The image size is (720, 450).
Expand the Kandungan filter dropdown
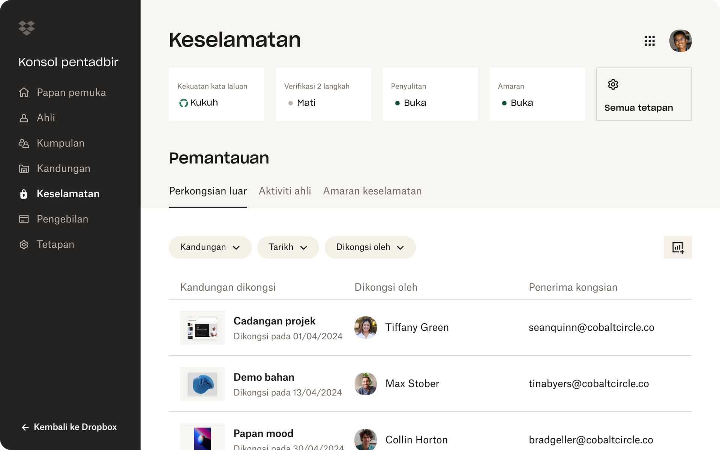(210, 247)
